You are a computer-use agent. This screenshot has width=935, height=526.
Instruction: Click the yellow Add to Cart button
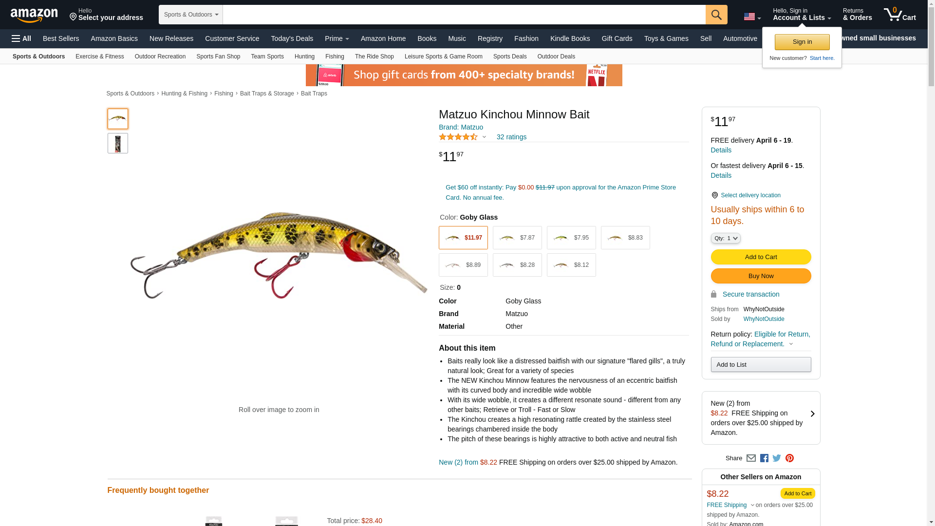[x=761, y=257]
